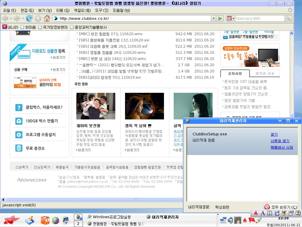This screenshot has width=302, height=227.
Task: Click the gear icon next to 프로그램 수동설치
Action: (19, 135)
